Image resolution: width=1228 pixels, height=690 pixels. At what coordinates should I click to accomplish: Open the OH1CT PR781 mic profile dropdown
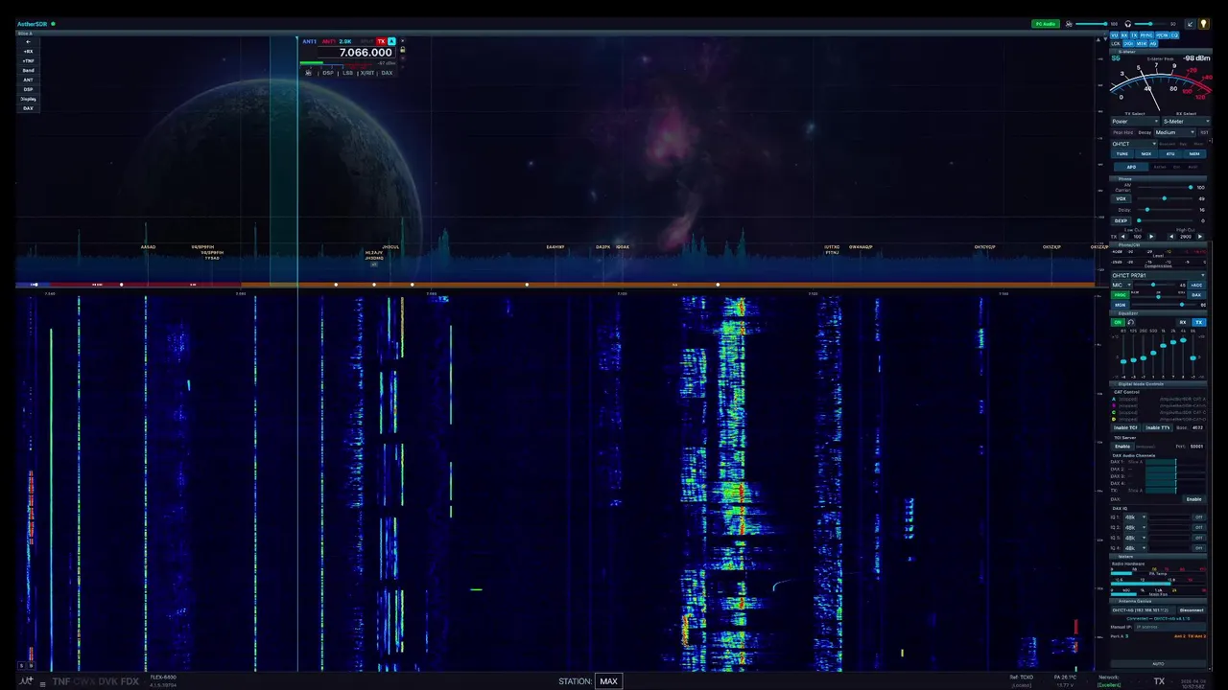pos(1159,275)
